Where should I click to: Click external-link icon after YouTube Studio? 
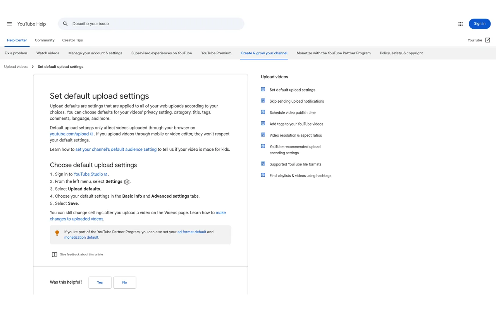click(x=105, y=174)
